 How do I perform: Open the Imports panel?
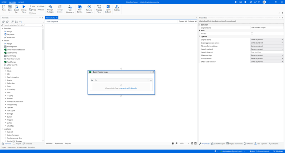pyautogui.click(x=68, y=143)
